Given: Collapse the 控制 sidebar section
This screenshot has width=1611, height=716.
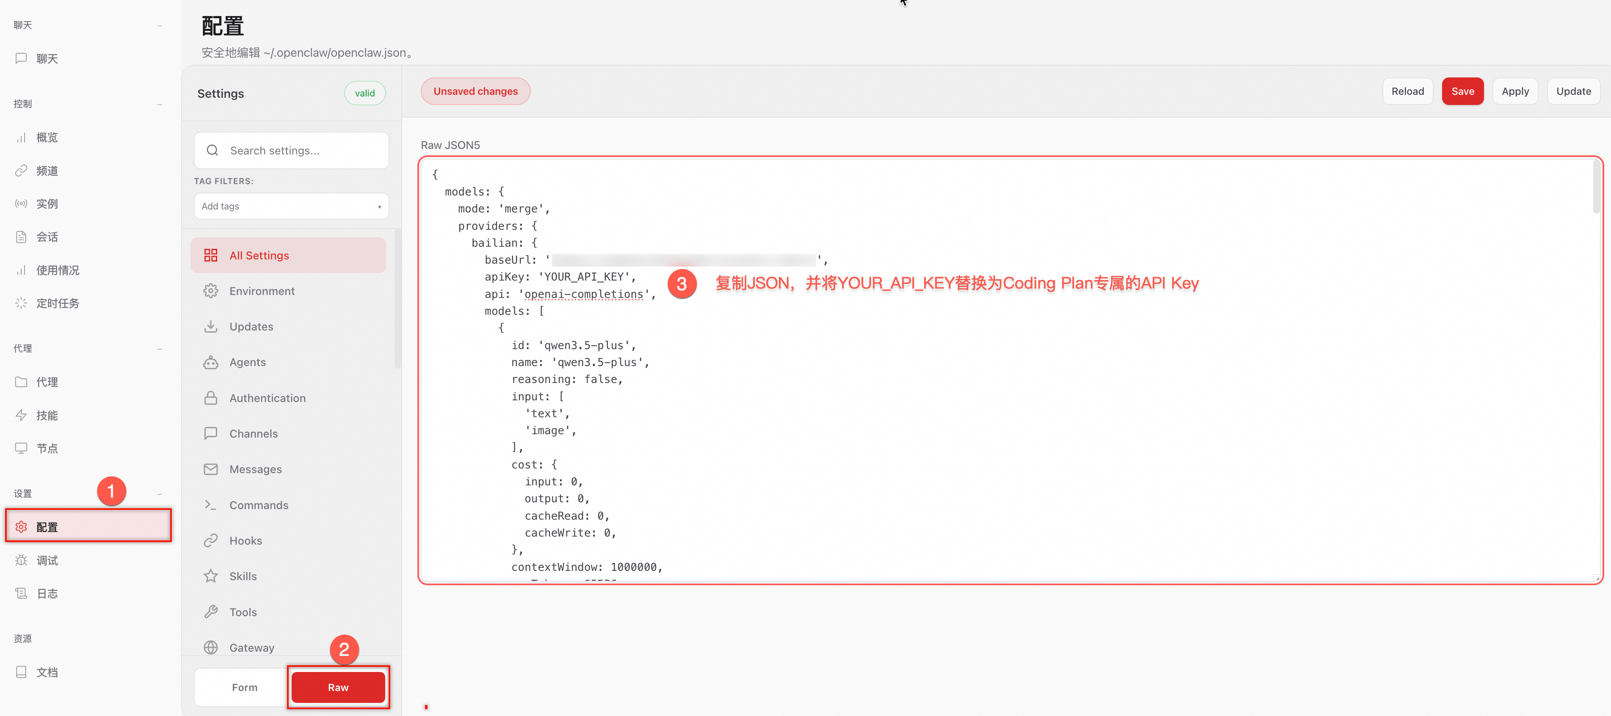Looking at the screenshot, I should click(x=160, y=105).
